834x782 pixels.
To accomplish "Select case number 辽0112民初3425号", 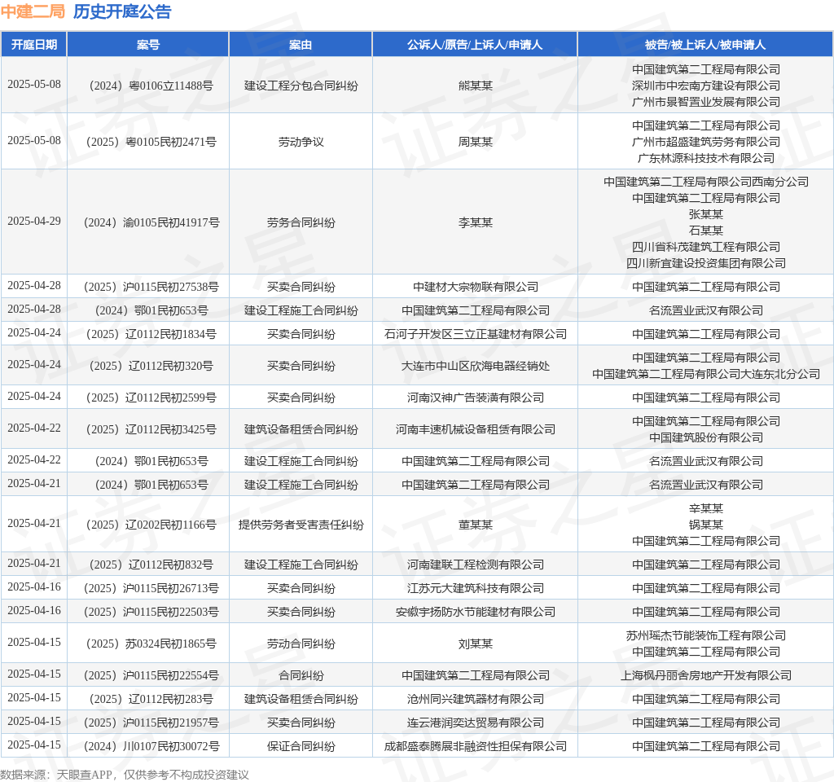I will 151,429.
